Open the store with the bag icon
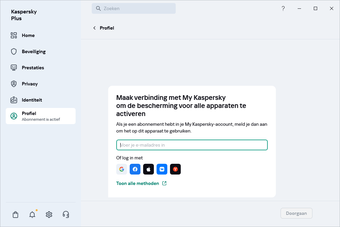The image size is (340, 227). [15, 214]
